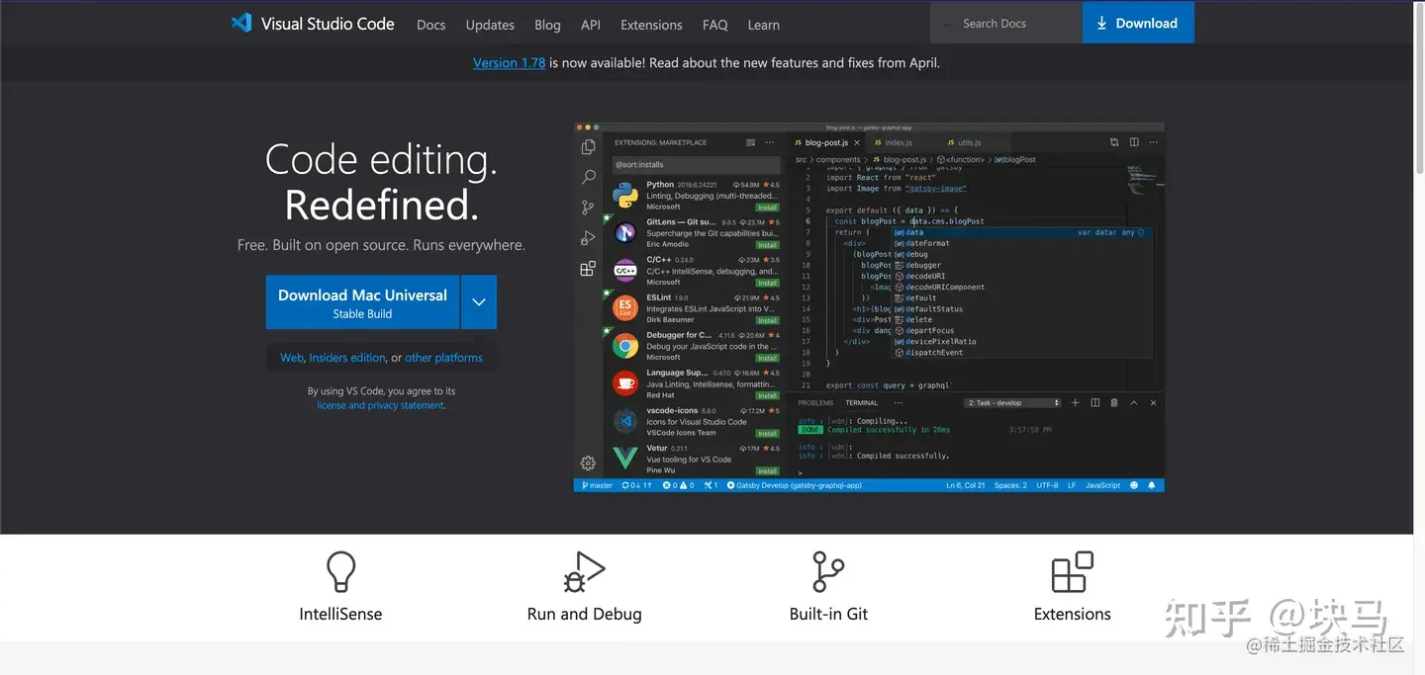The height and width of the screenshot is (675, 1425).
Task: Open the Extensions Marketplace more actions ellipsis
Action: (x=769, y=142)
